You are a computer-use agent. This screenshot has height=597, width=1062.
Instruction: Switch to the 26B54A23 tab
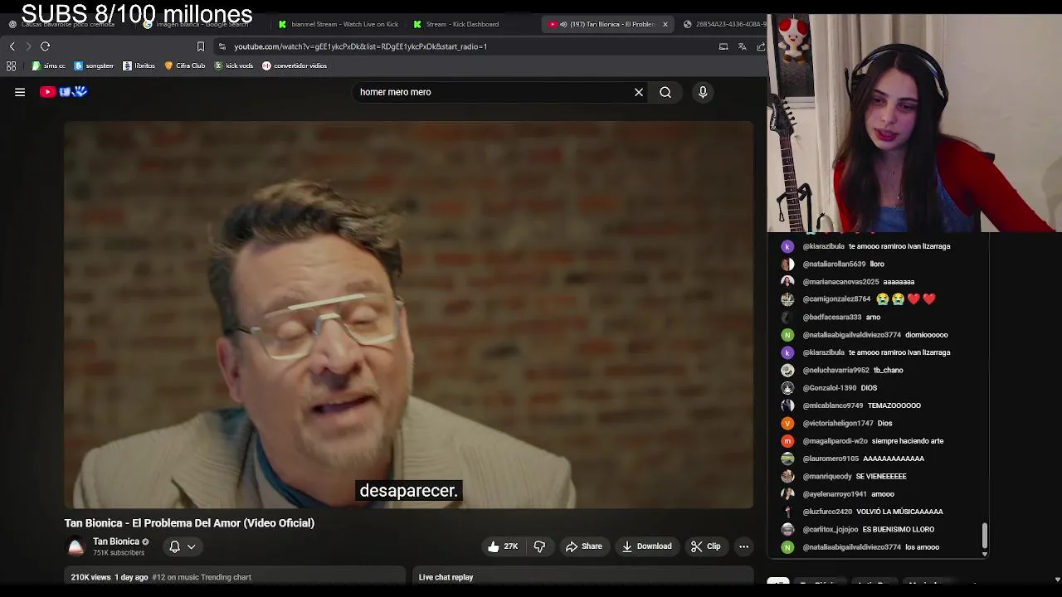(724, 24)
